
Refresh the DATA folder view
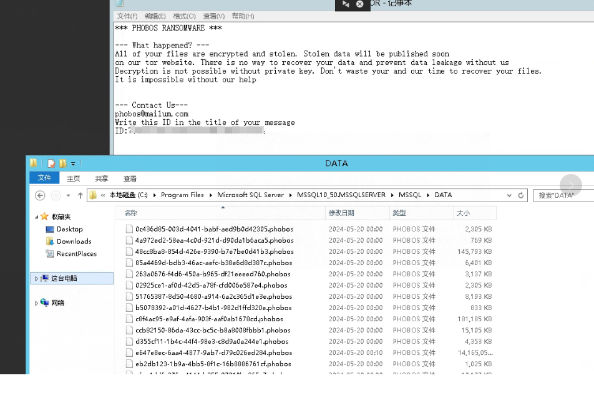[521, 195]
